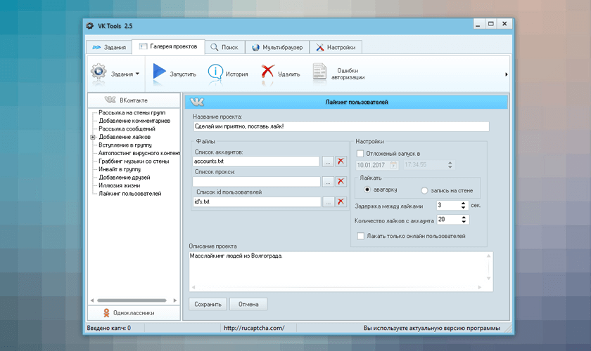Open Ошибки авторизации document icon
This screenshot has width=591, height=351.
(x=319, y=72)
